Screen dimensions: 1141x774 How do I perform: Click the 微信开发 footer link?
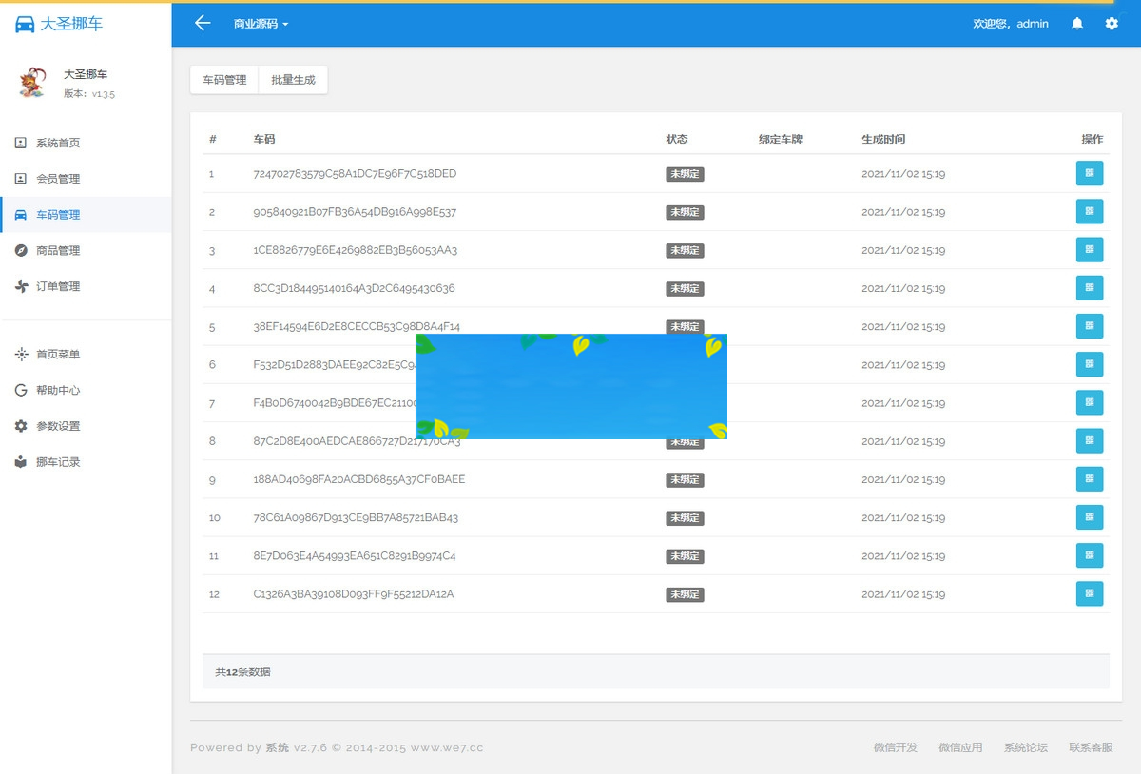click(895, 747)
